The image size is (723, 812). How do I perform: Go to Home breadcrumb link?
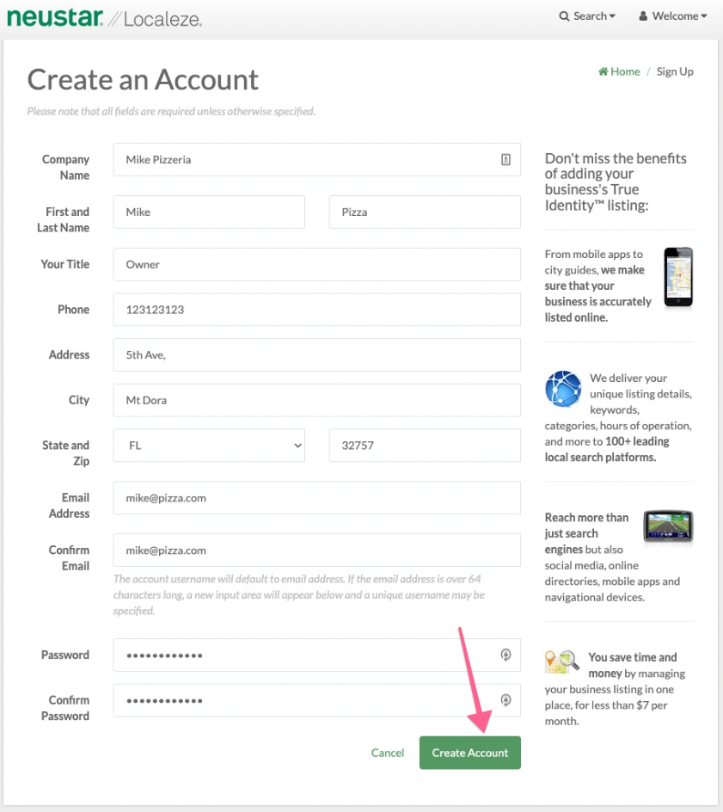click(x=619, y=71)
